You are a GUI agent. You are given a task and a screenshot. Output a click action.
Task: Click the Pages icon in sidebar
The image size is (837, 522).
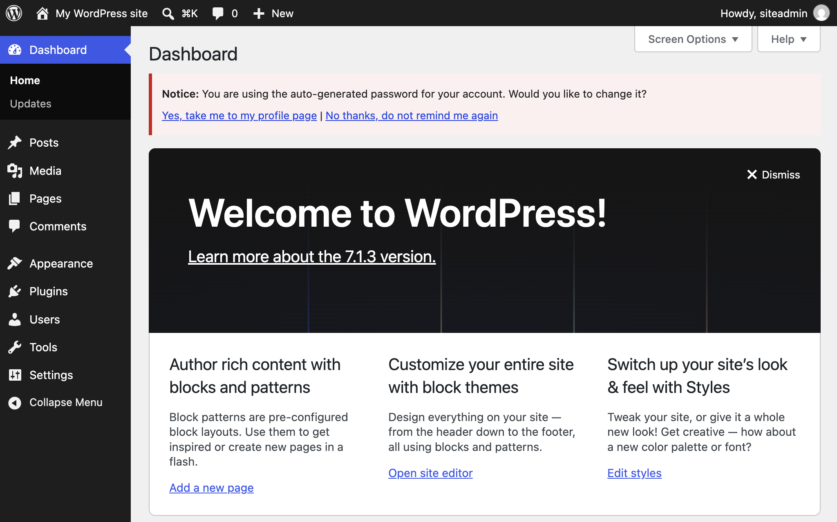pyautogui.click(x=15, y=199)
